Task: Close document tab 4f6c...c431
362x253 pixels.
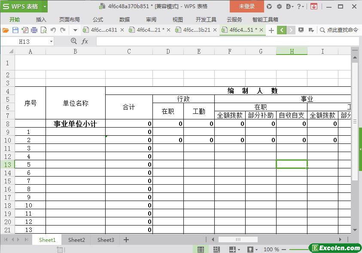Action: [x=122, y=30]
